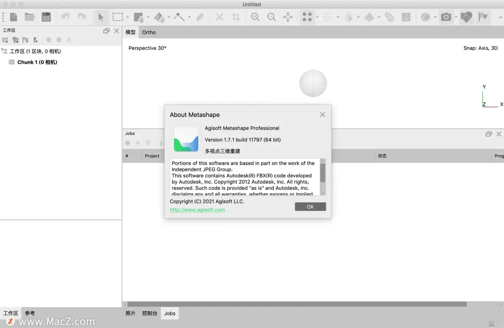Add photos from the Workspace panel toolbar

tap(16, 40)
